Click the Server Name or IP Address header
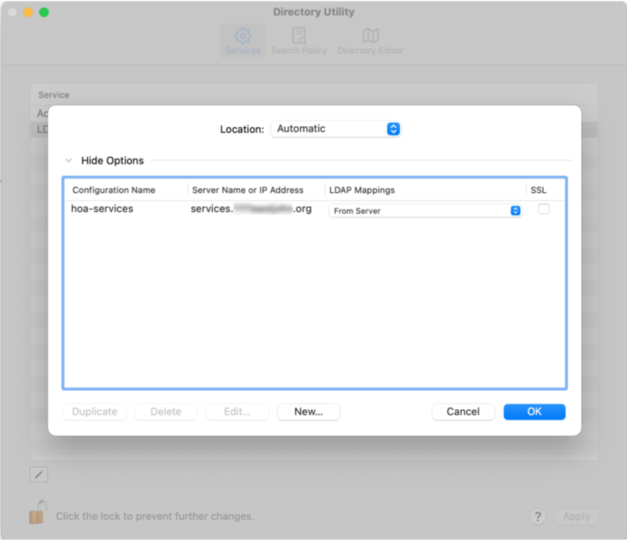 click(247, 190)
